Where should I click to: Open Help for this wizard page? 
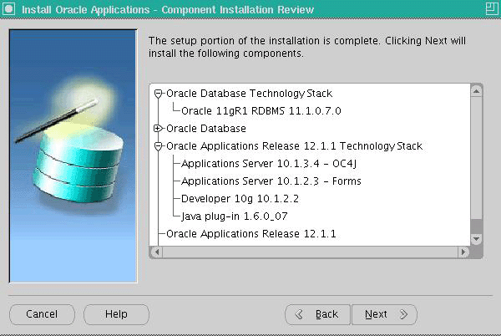[116, 314]
